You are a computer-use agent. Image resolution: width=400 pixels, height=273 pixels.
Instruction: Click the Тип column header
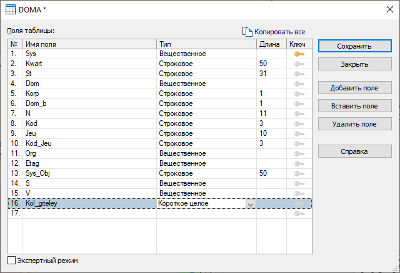206,44
